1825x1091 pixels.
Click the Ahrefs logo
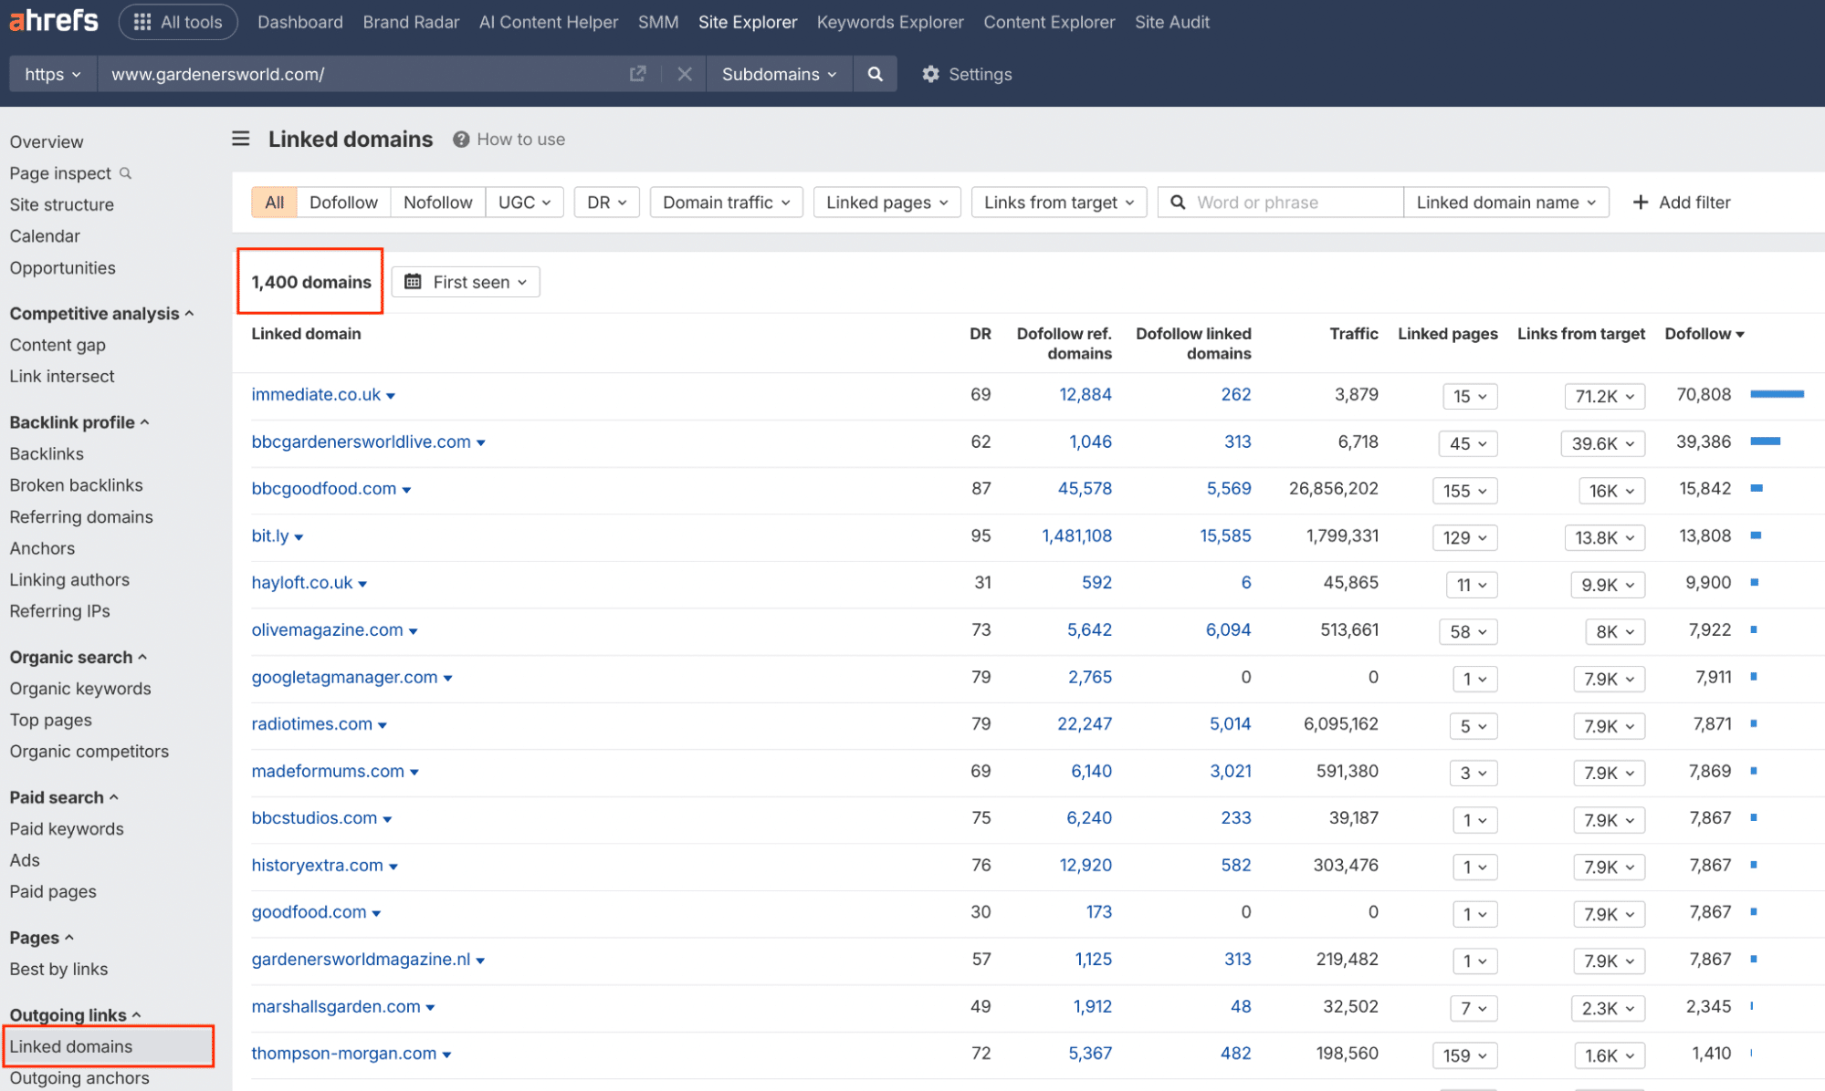coord(53,20)
